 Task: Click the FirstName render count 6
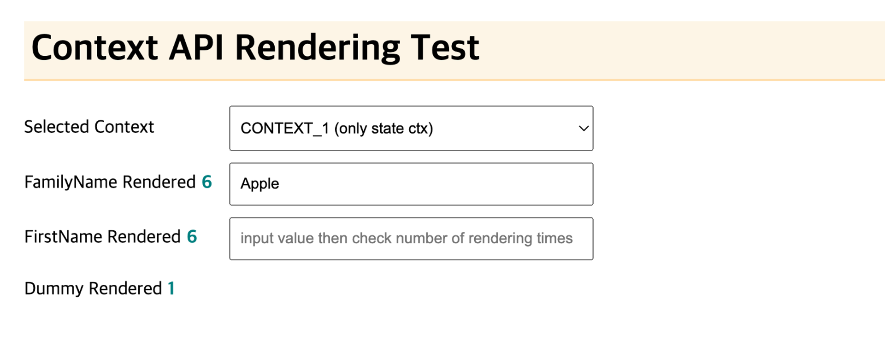pos(192,236)
